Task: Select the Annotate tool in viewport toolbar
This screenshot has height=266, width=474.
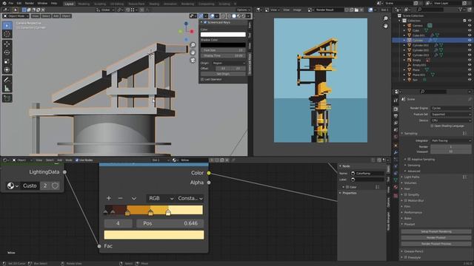Action: pos(7,80)
